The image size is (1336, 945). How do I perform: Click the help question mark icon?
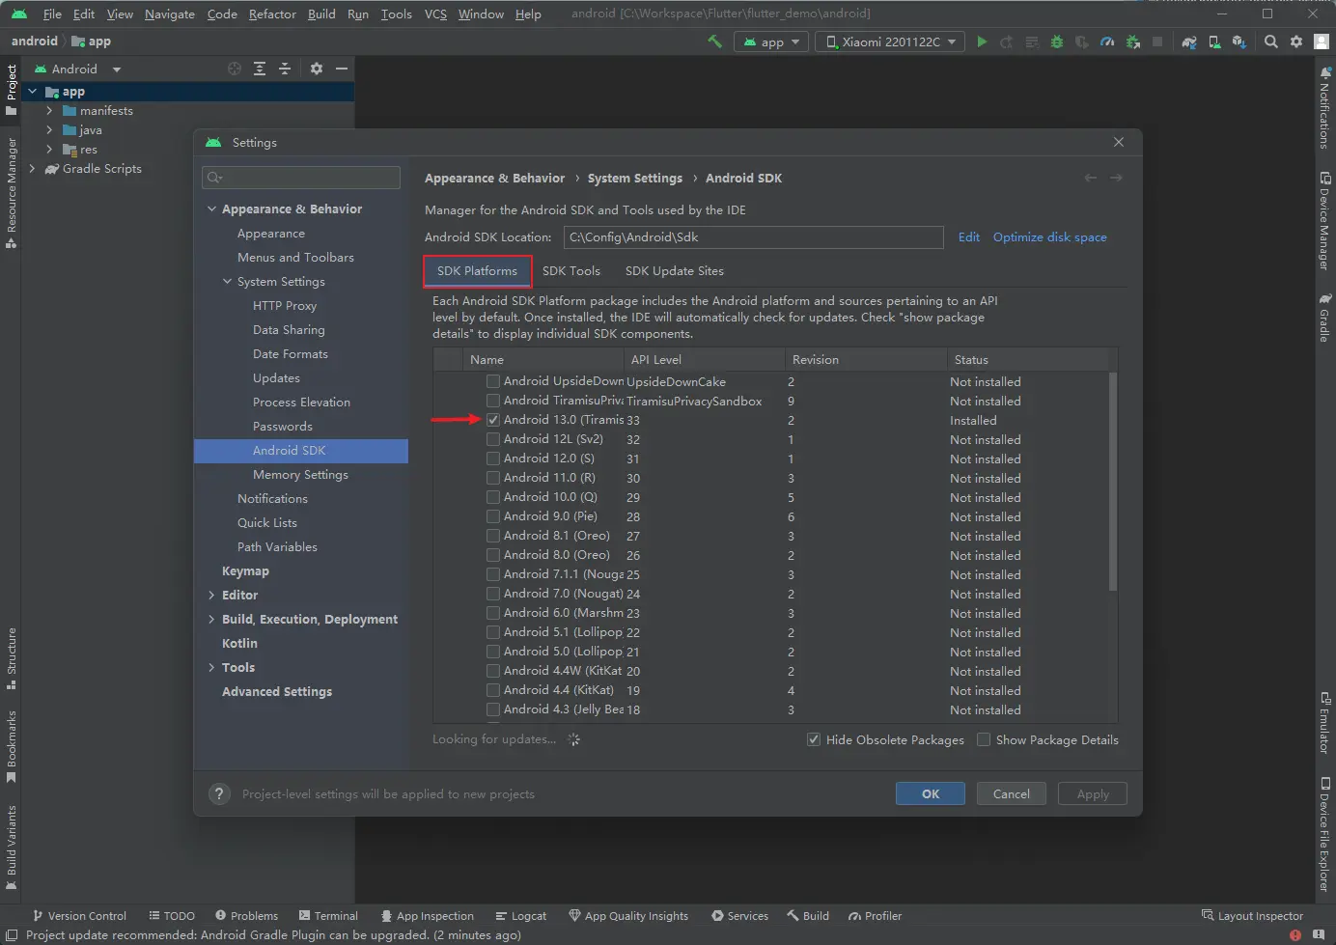219,793
